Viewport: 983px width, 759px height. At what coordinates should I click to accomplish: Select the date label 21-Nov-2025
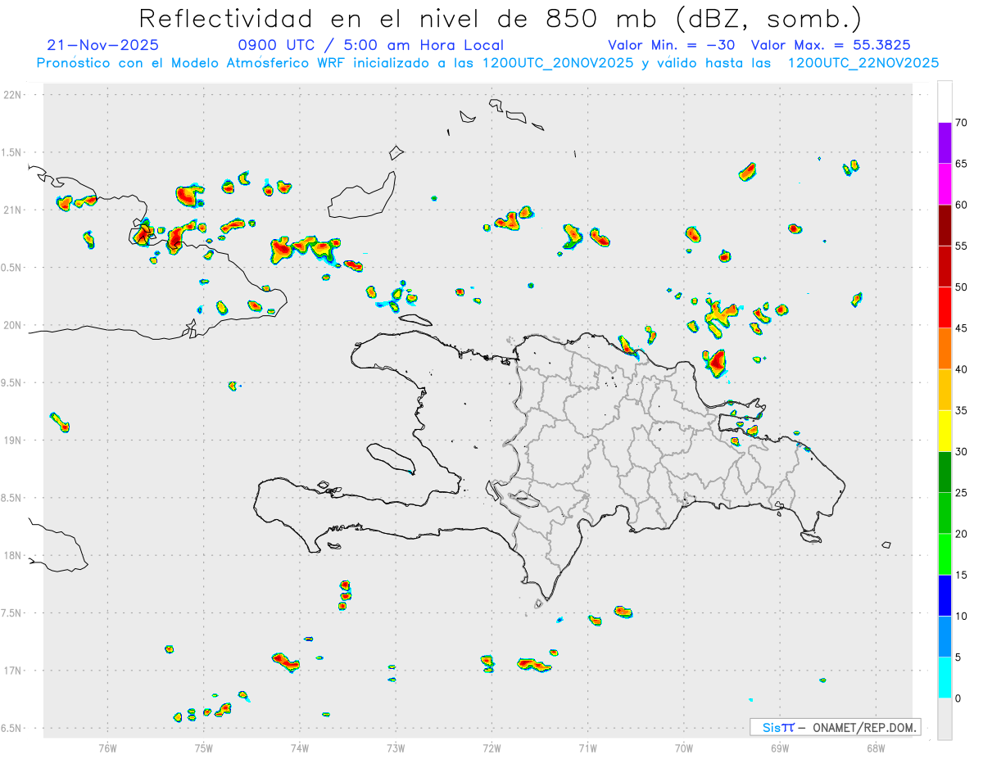pos(103,45)
